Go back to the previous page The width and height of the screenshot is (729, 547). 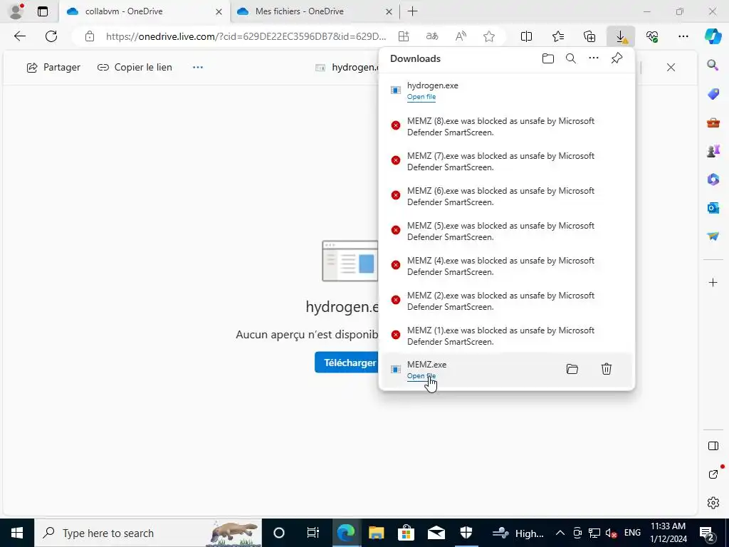[x=19, y=36]
